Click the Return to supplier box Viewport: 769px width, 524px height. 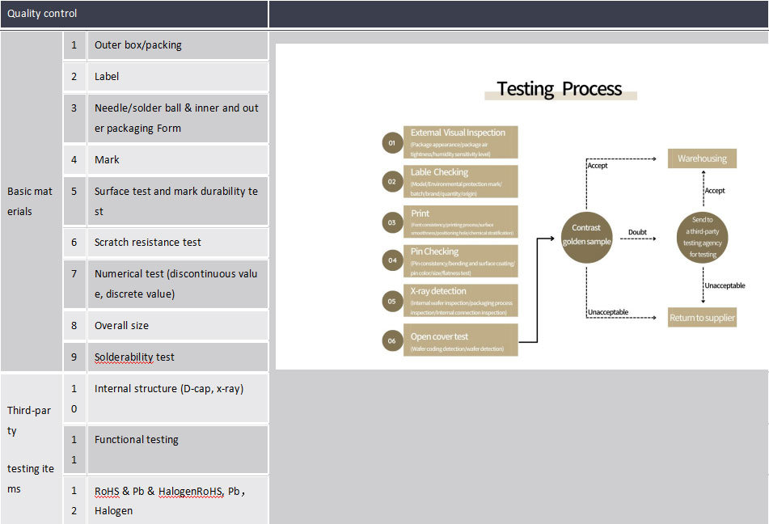pos(702,318)
